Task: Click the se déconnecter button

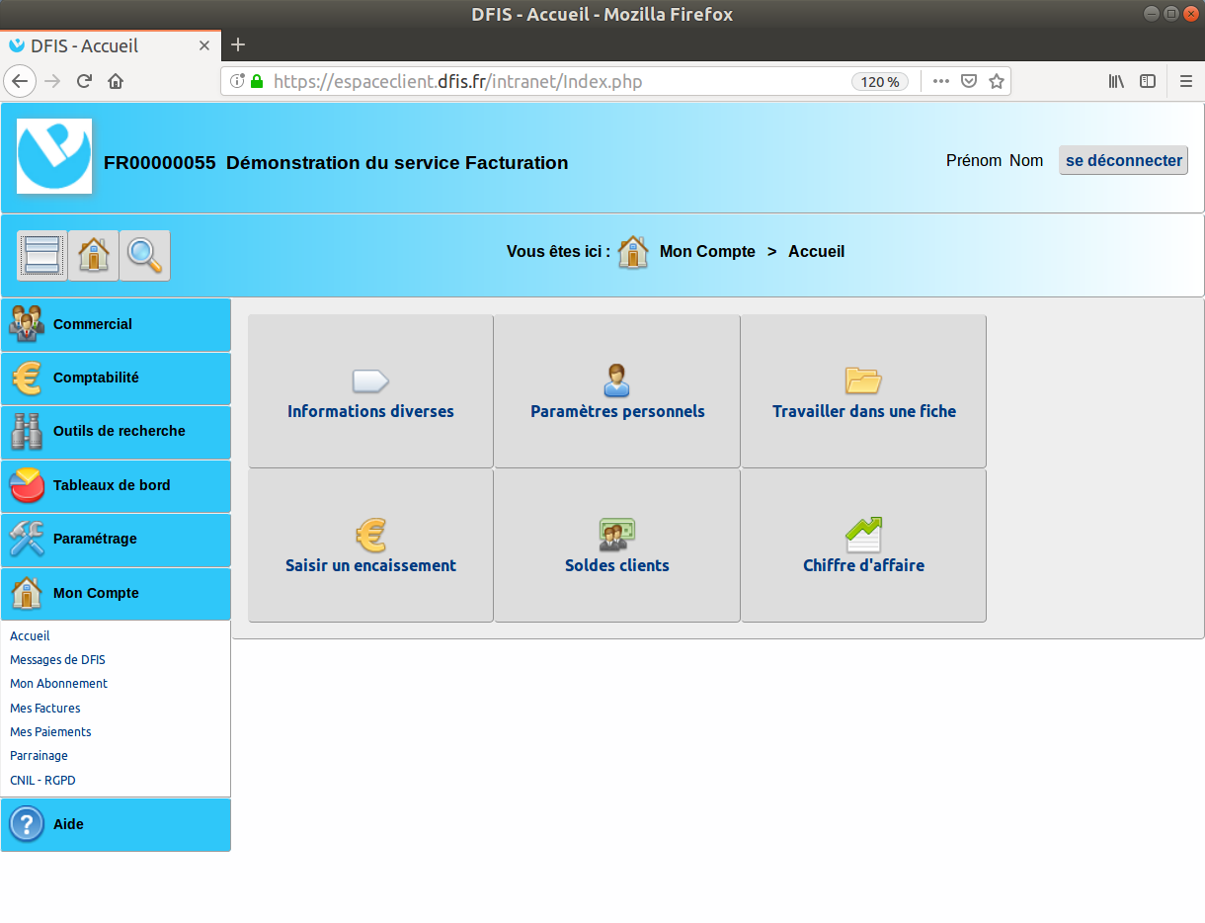Action: coord(1123,160)
